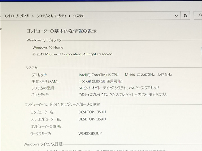Open the search box magnifier
202x151 pixels.
(199, 15)
